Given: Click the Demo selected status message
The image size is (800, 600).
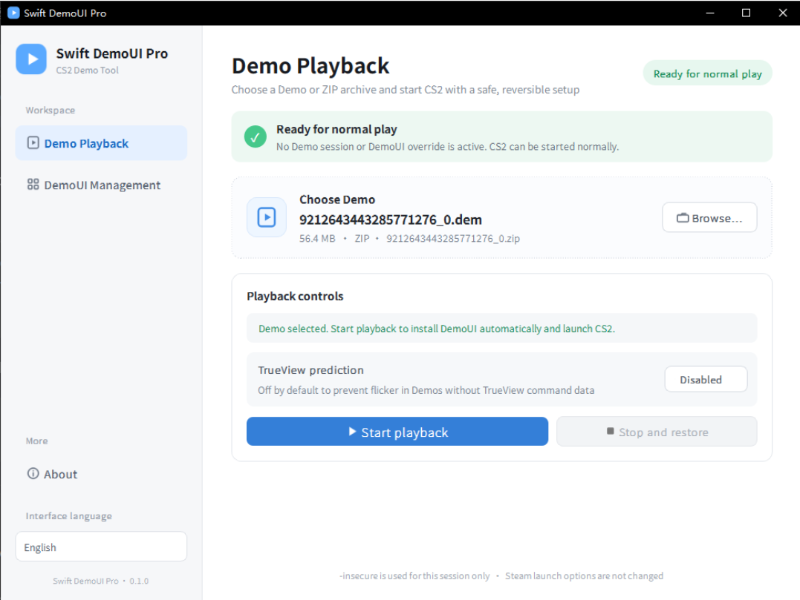Looking at the screenshot, I should [x=437, y=329].
